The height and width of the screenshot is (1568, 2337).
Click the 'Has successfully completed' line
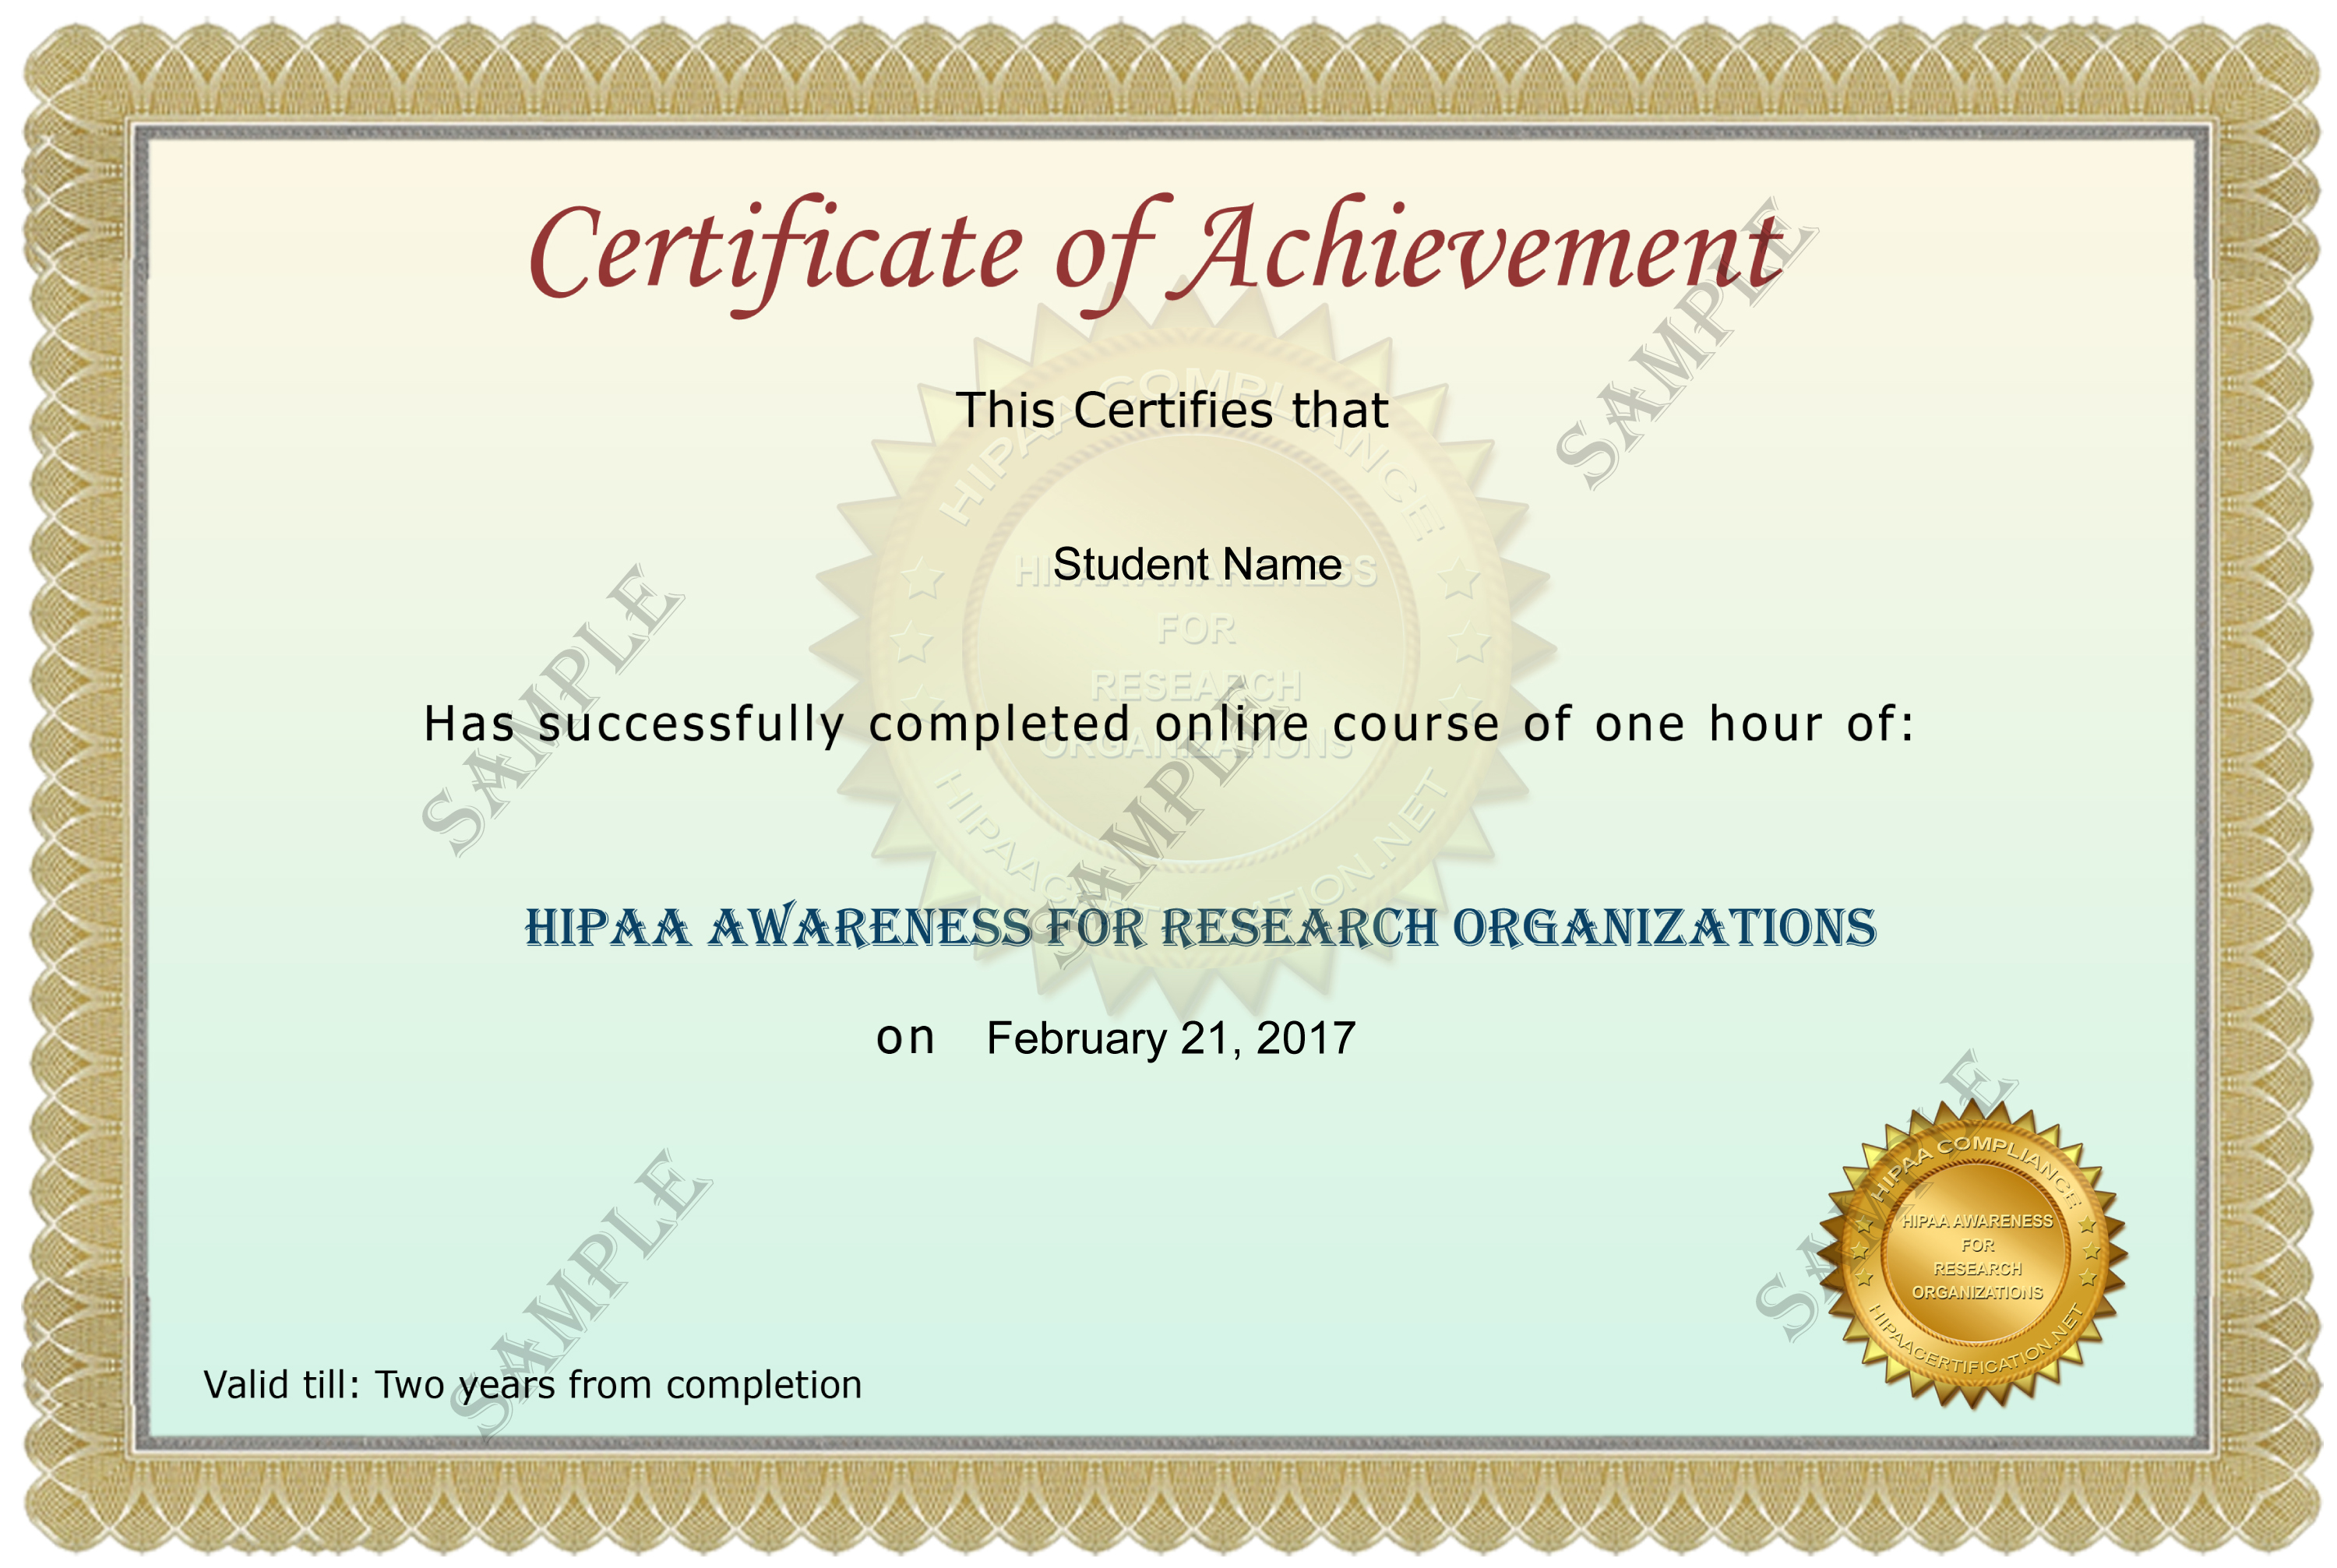1167,723
